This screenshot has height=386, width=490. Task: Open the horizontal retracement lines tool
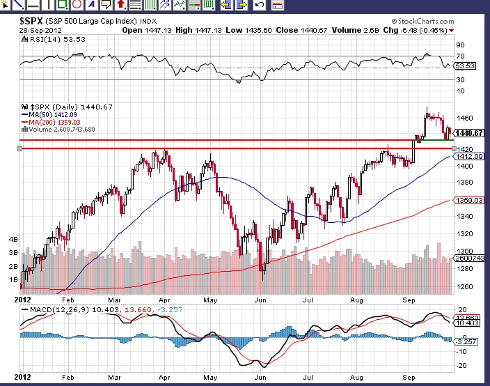136,5
